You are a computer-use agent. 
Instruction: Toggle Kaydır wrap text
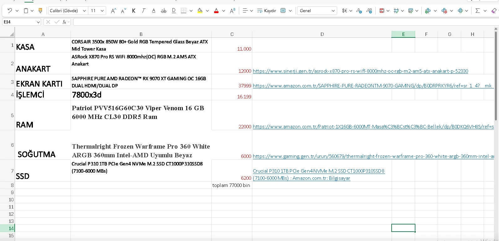coord(267,11)
